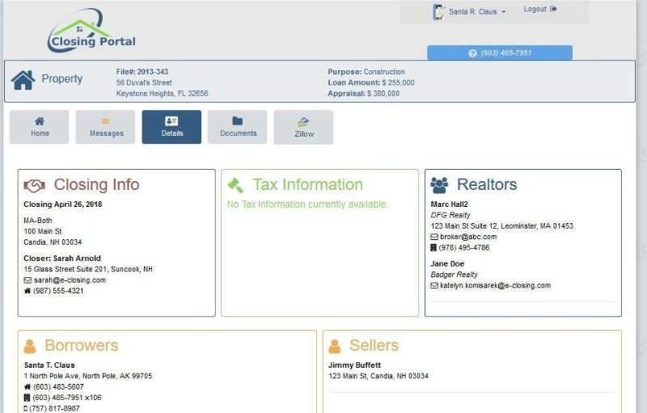
Task: Click the question mark help icon
Action: point(472,53)
